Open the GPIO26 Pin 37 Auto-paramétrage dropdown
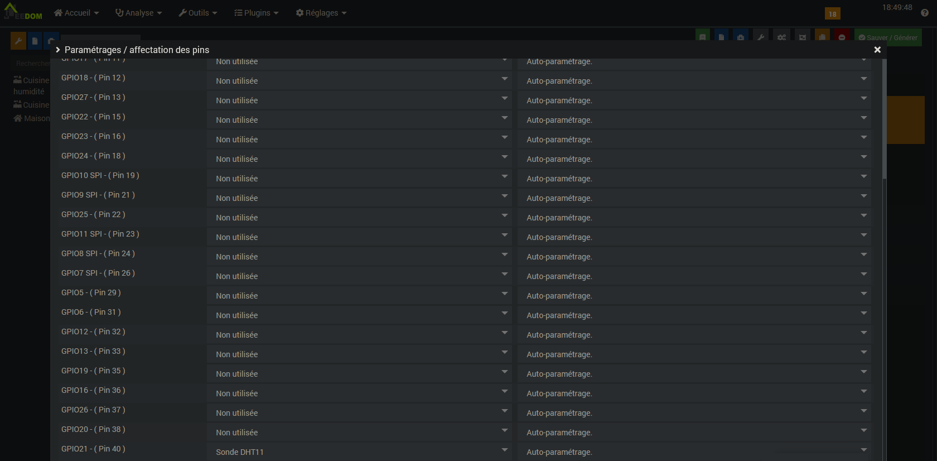 point(694,413)
